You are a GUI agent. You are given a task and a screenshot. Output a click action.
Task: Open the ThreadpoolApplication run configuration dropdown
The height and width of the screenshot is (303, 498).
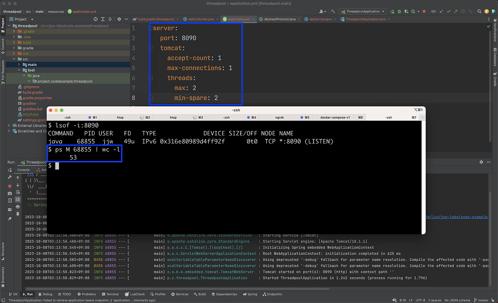363,12
